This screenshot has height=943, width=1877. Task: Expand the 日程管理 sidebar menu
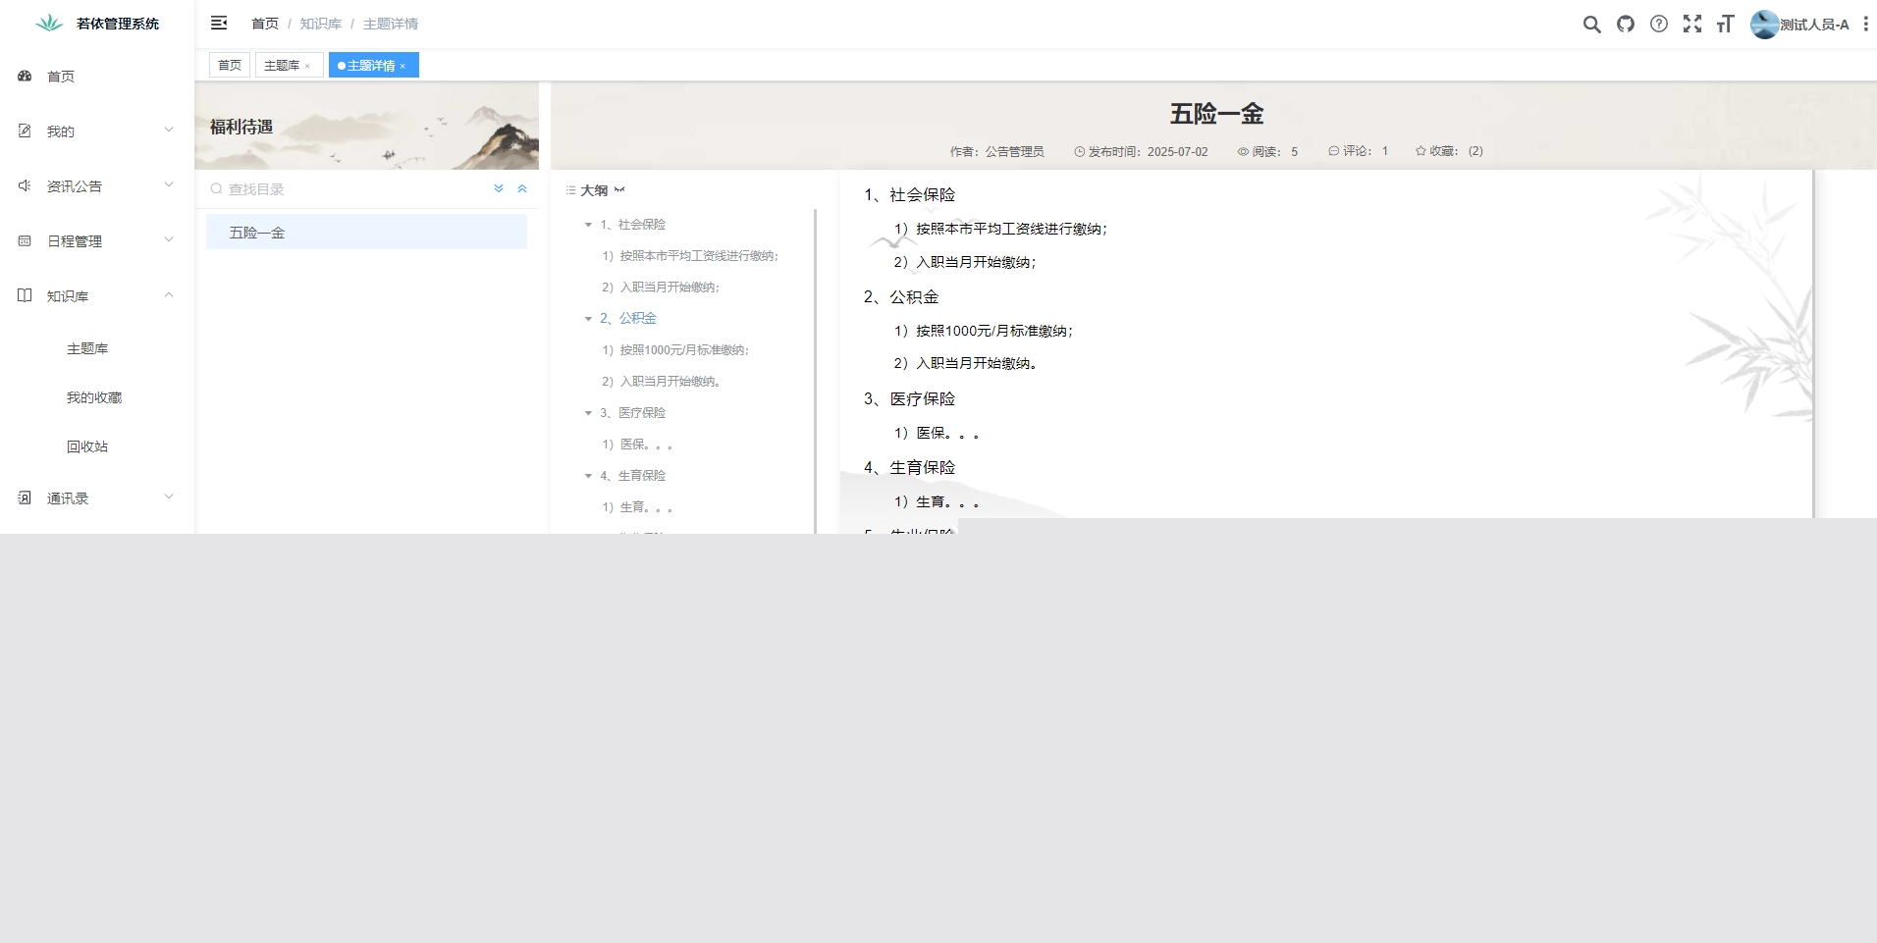coord(169,239)
